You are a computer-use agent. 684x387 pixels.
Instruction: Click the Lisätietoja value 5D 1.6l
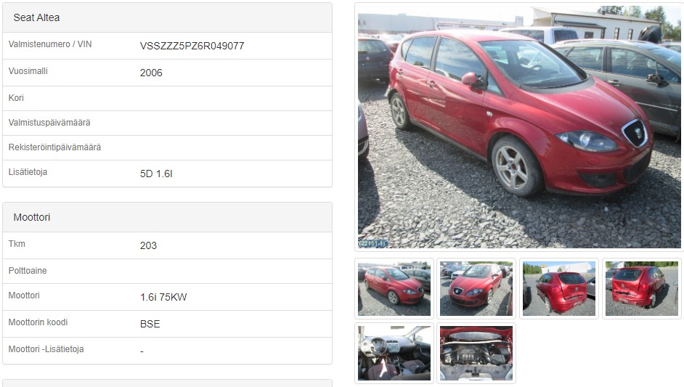tap(156, 174)
